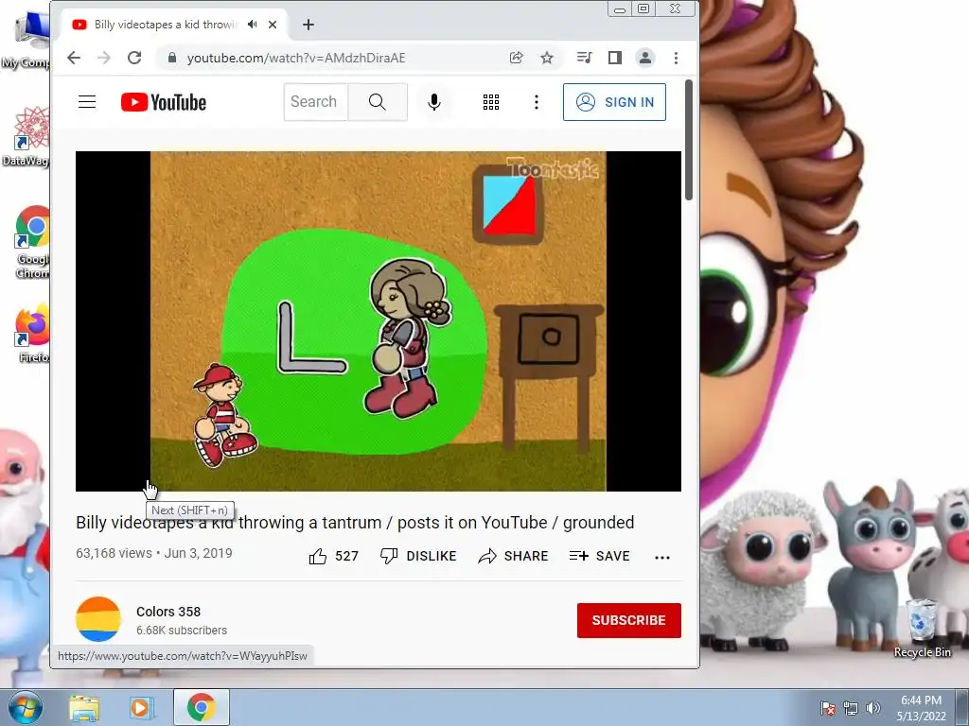Click the video title text
969x726 pixels.
coord(355,523)
